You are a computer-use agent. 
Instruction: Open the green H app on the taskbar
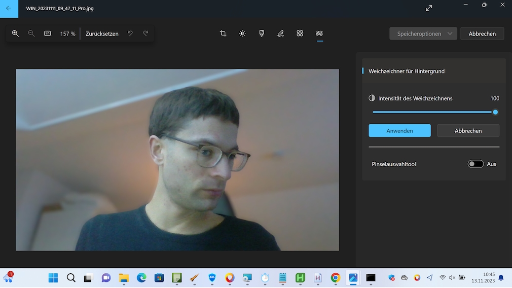[x=300, y=278]
